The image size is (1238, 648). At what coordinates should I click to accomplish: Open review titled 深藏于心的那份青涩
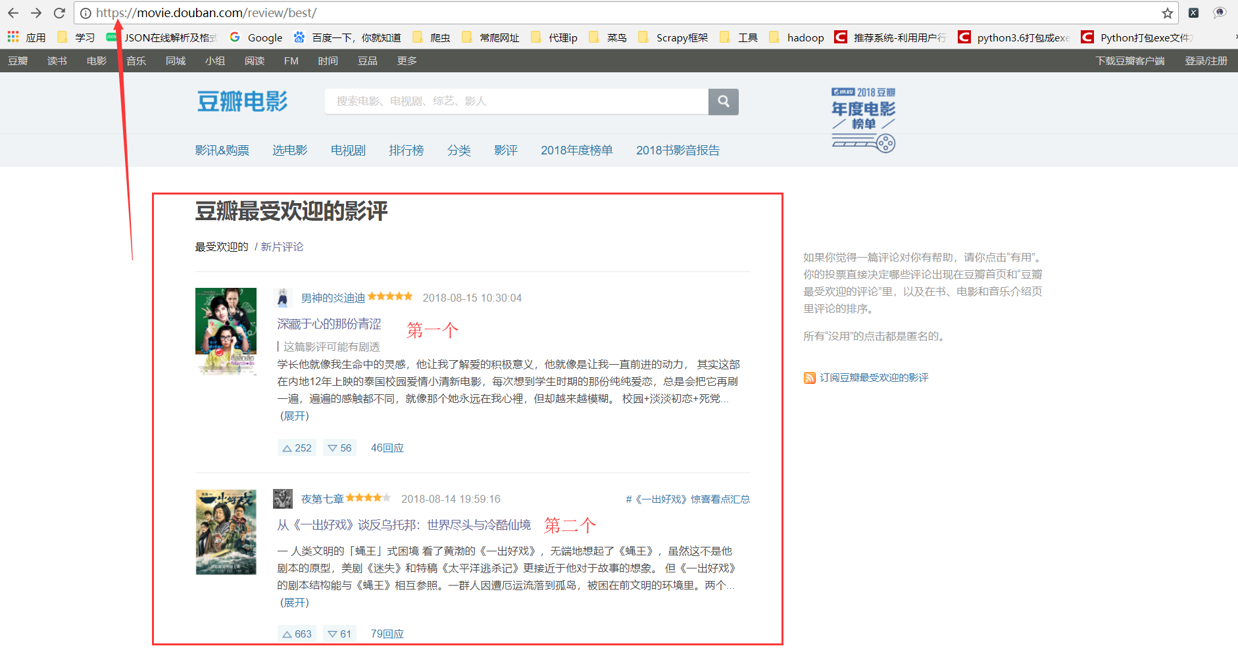point(329,324)
